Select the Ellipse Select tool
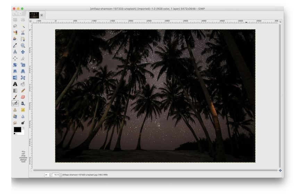The width and height of the screenshot is (295, 194). tap(23, 20)
